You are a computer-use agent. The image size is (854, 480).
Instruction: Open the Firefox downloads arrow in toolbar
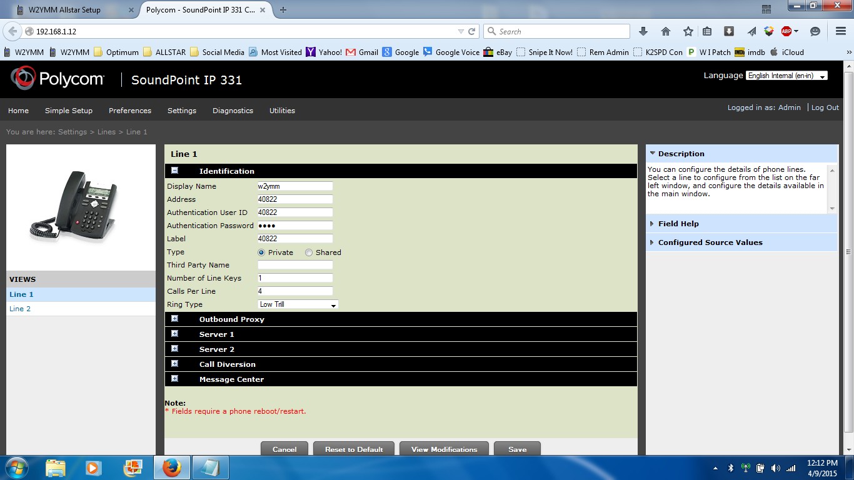(x=643, y=31)
